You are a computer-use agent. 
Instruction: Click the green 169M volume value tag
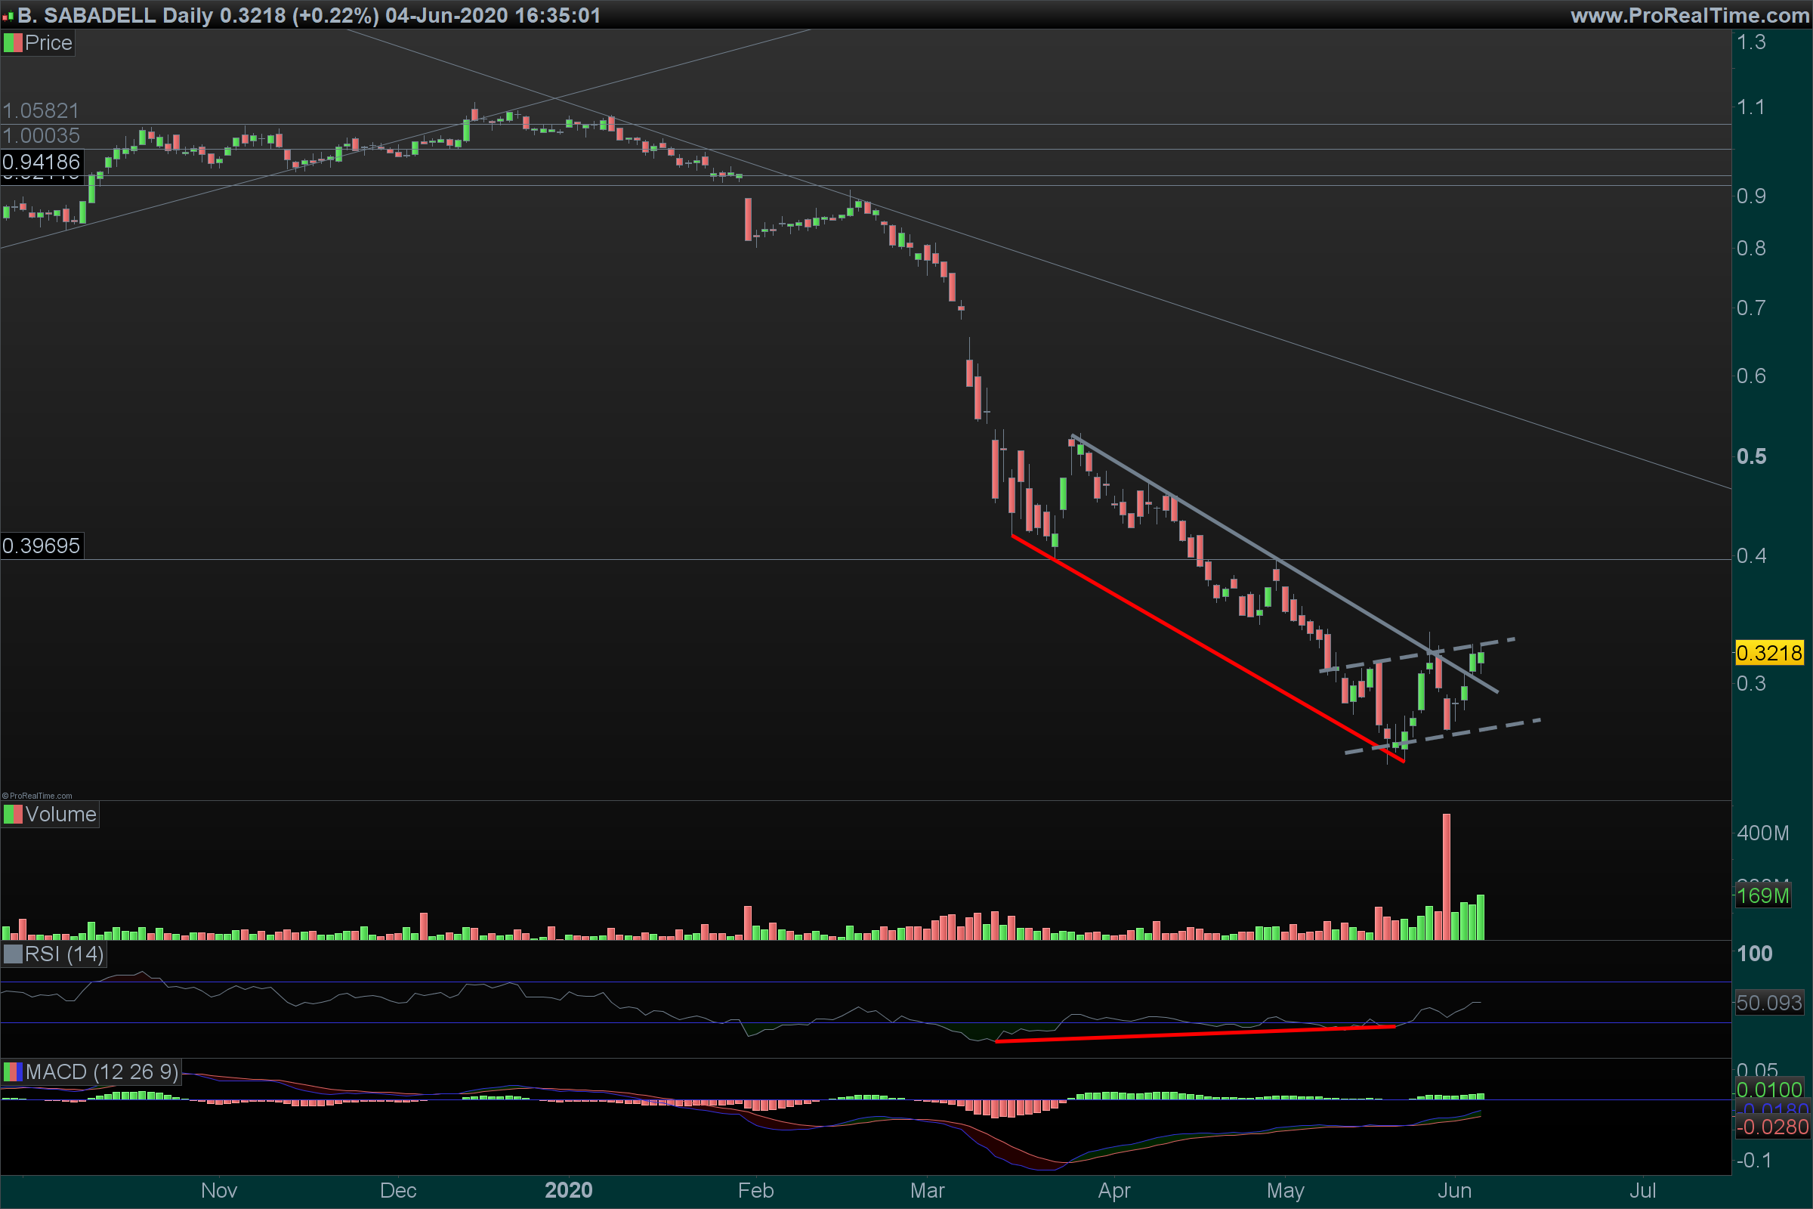coord(1762,895)
